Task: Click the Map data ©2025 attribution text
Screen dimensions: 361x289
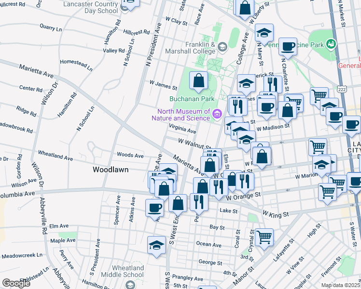Action: (340, 286)
